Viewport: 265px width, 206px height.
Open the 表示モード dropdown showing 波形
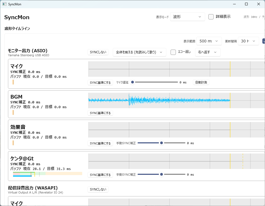[x=187, y=17]
